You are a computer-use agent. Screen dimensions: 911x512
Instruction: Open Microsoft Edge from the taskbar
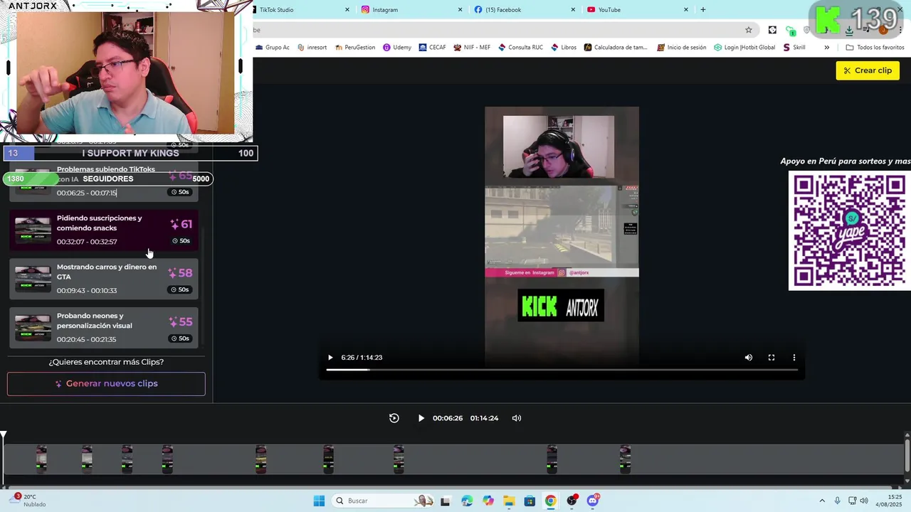click(467, 501)
